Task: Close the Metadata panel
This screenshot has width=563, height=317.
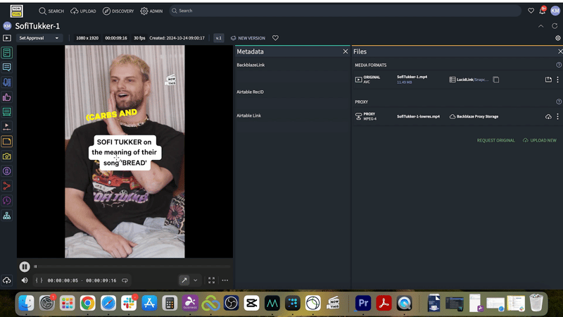Action: (346, 51)
